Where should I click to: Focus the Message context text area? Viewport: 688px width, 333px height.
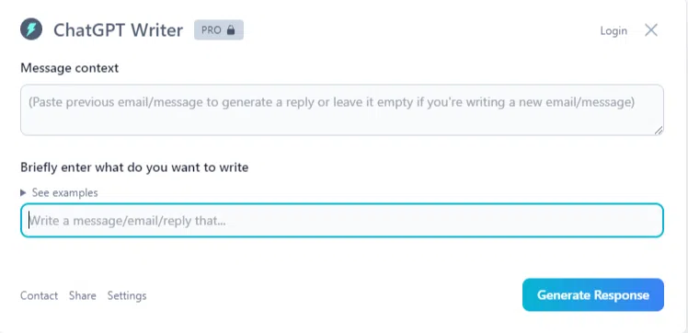tap(342, 109)
